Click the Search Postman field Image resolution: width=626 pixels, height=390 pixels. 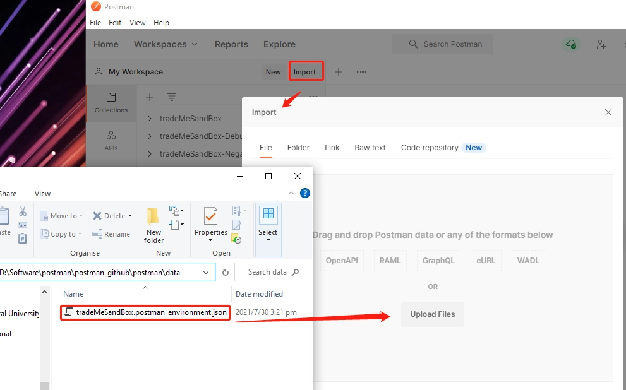click(443, 44)
